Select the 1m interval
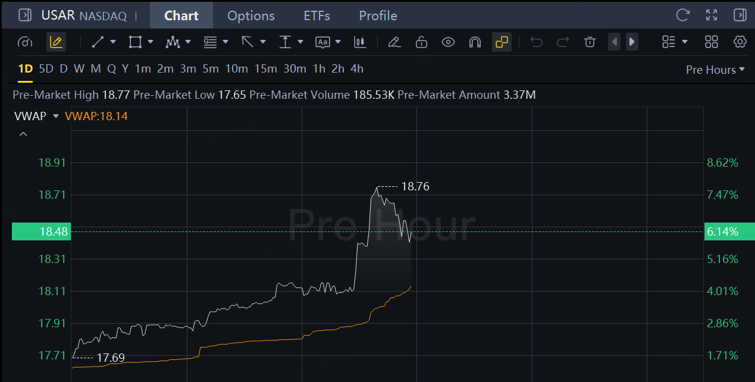Screen dimensions: 755x382 [143, 69]
